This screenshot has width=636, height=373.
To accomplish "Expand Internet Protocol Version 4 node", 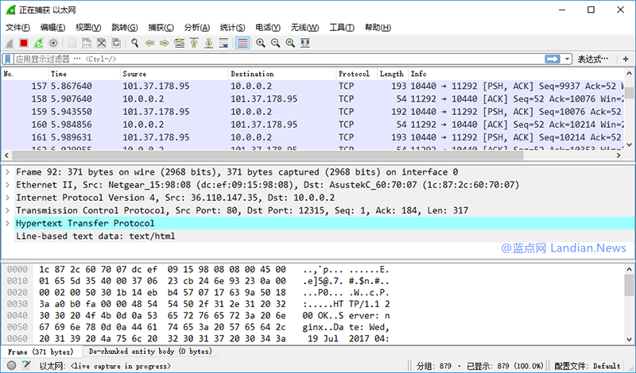I will 7,198.
